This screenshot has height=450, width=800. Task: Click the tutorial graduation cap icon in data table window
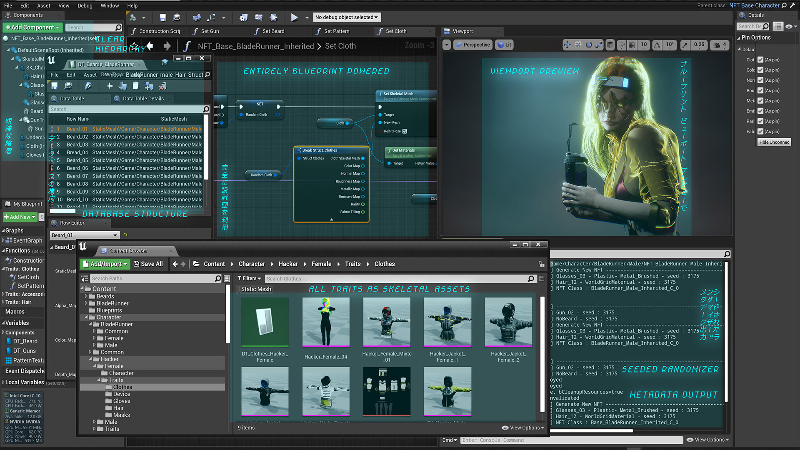tap(165, 62)
